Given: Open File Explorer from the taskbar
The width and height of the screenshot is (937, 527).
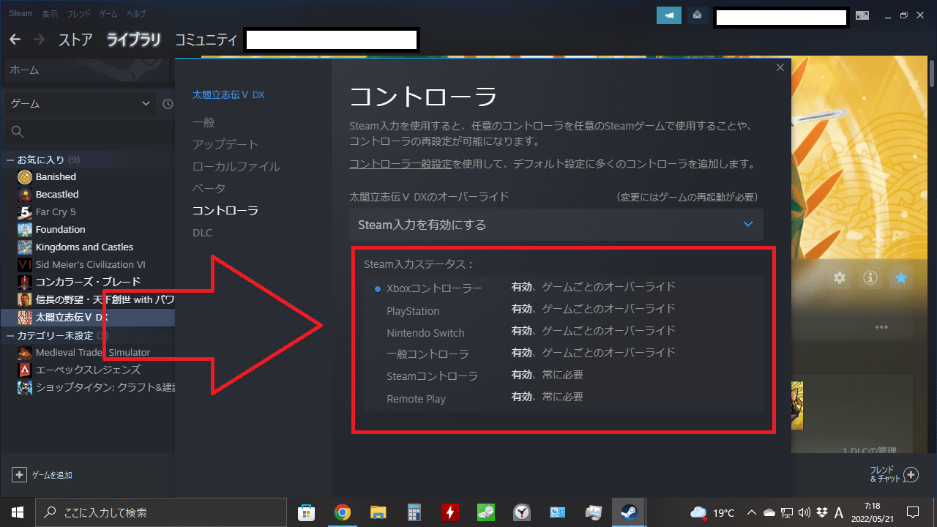Looking at the screenshot, I should tap(378, 512).
